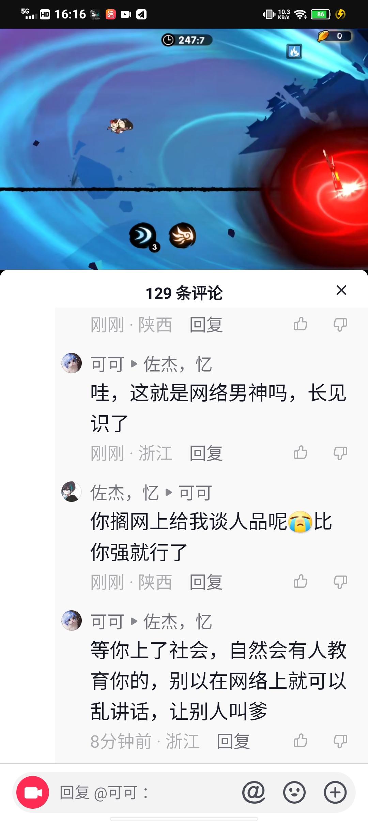This screenshot has width=368, height=821.
Task: Reply to the '你强就行了' comment
Action: tap(206, 582)
